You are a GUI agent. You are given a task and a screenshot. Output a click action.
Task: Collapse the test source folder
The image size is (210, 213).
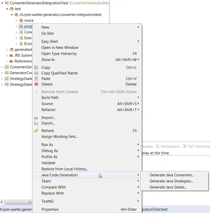(x=7, y=9)
